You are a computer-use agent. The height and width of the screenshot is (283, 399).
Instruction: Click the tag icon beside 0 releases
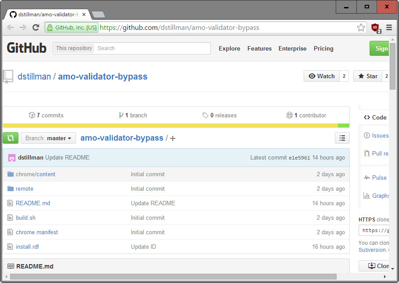(205, 115)
